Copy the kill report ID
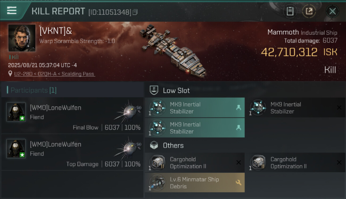This screenshot has height=199, width=346. tap(135, 12)
